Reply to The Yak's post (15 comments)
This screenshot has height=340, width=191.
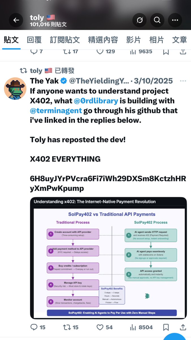(38, 327)
